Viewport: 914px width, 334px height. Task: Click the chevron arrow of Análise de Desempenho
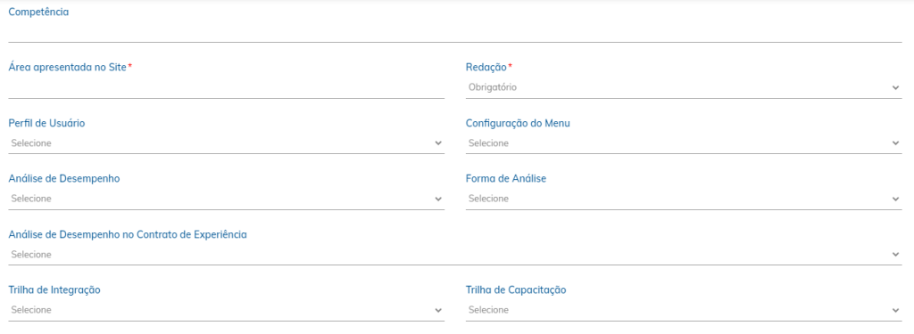[438, 199]
